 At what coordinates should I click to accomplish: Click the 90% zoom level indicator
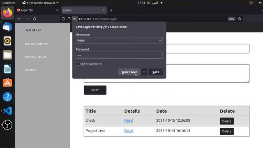pyautogui.click(x=231, y=19)
